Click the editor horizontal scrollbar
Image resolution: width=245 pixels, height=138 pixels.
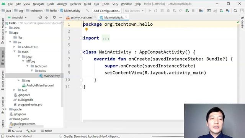[133, 121]
